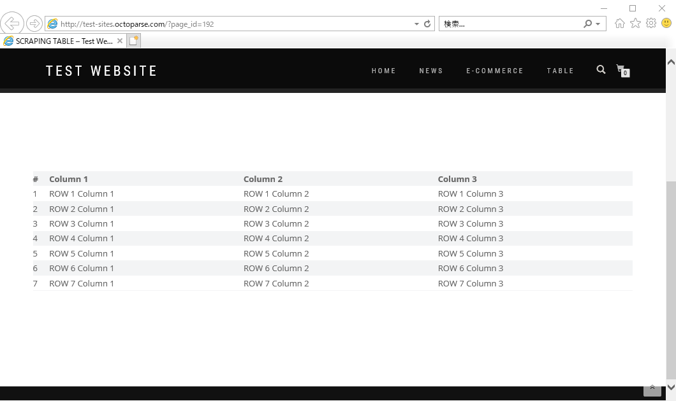Viewport: 676px width, 401px height.
Task: Open the search provider dropdown arrow
Action: click(598, 24)
